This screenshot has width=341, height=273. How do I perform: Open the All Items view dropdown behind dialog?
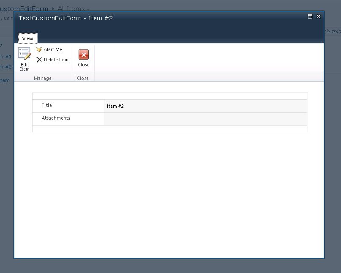point(88,9)
